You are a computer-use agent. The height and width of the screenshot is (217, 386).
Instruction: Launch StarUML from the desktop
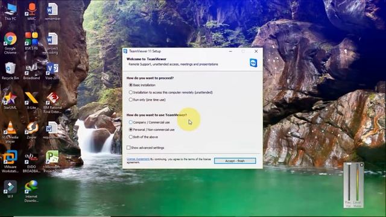[10, 101]
